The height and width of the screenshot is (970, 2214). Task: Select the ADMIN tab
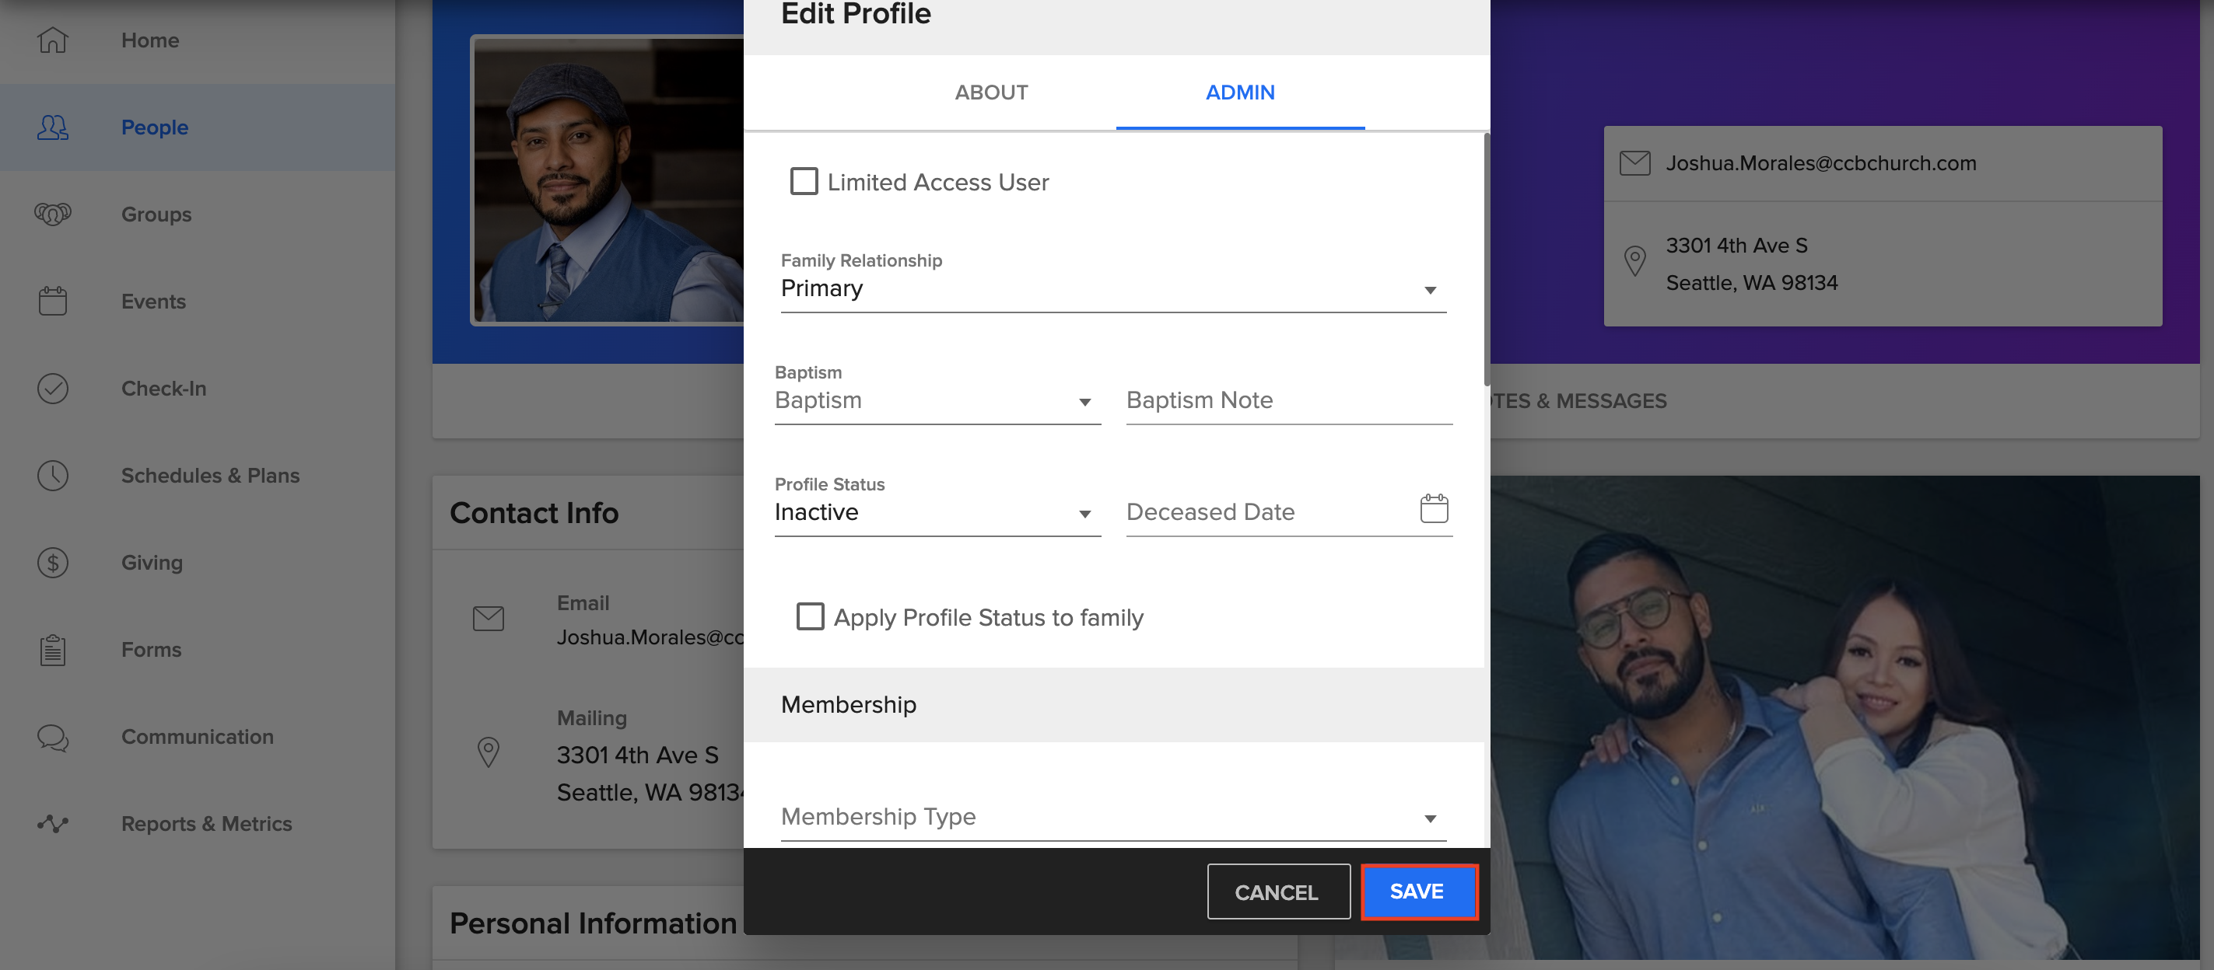point(1239,92)
